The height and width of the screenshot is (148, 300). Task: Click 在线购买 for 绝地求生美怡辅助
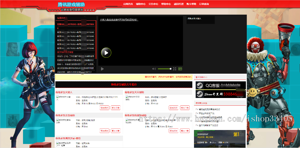[x=104, y=131]
